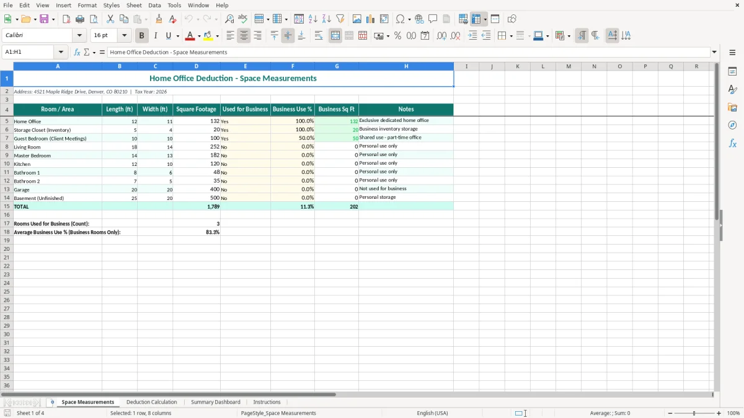Viewport: 744px width, 418px height.
Task: Open the Special Character dropdown arrow
Action: 409,19
